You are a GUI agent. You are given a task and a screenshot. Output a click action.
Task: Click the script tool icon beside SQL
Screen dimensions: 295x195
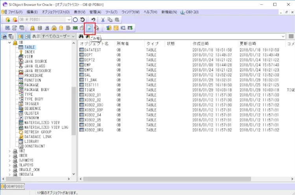click(x=15, y=28)
